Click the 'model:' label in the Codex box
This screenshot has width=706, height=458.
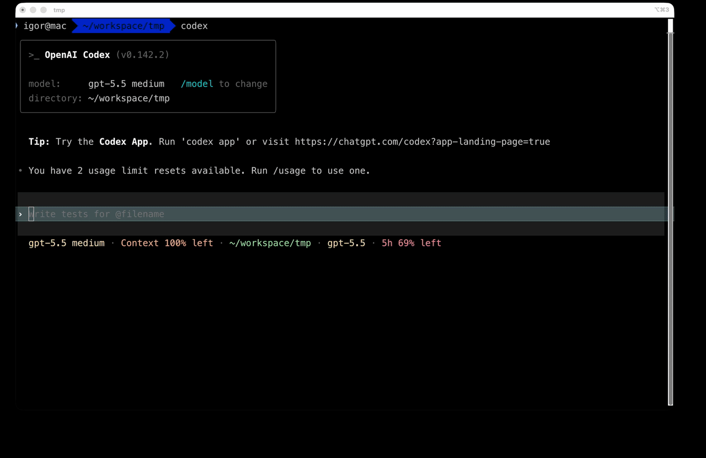45,84
